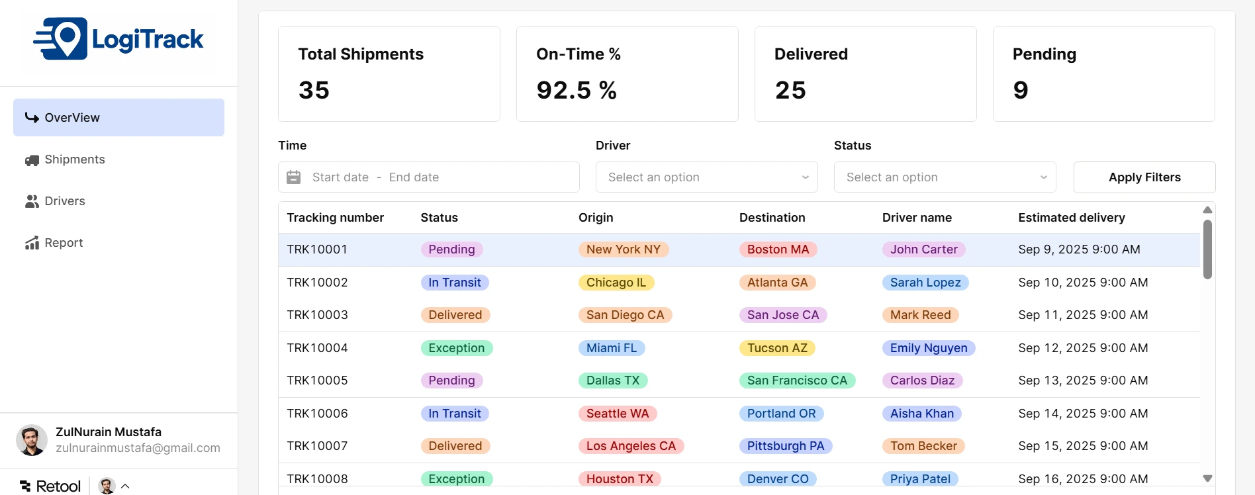1255x495 pixels.
Task: Click the Drivers people icon
Action: point(32,201)
